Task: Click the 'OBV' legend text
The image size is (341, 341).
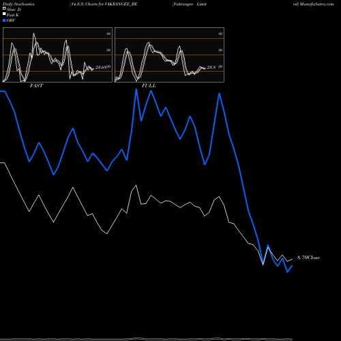Action: tap(11, 20)
